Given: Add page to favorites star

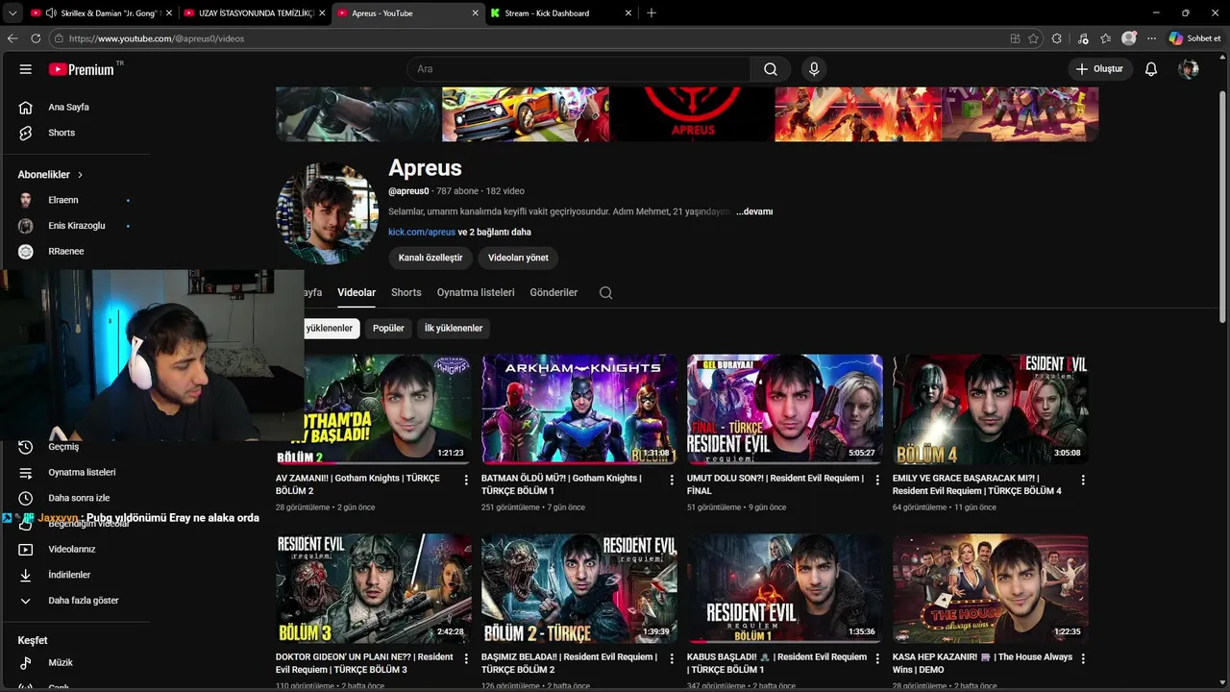Looking at the screenshot, I should click(x=1033, y=38).
